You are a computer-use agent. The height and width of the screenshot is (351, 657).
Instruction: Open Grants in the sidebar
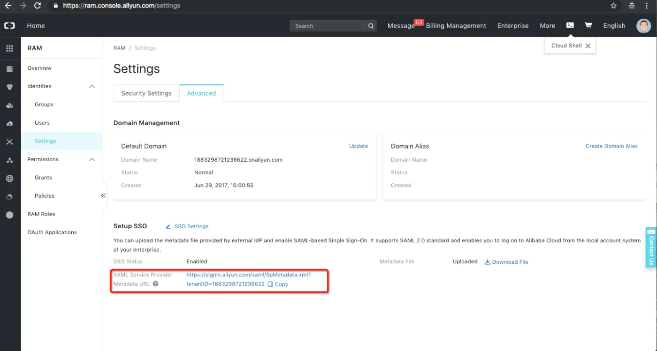click(43, 178)
